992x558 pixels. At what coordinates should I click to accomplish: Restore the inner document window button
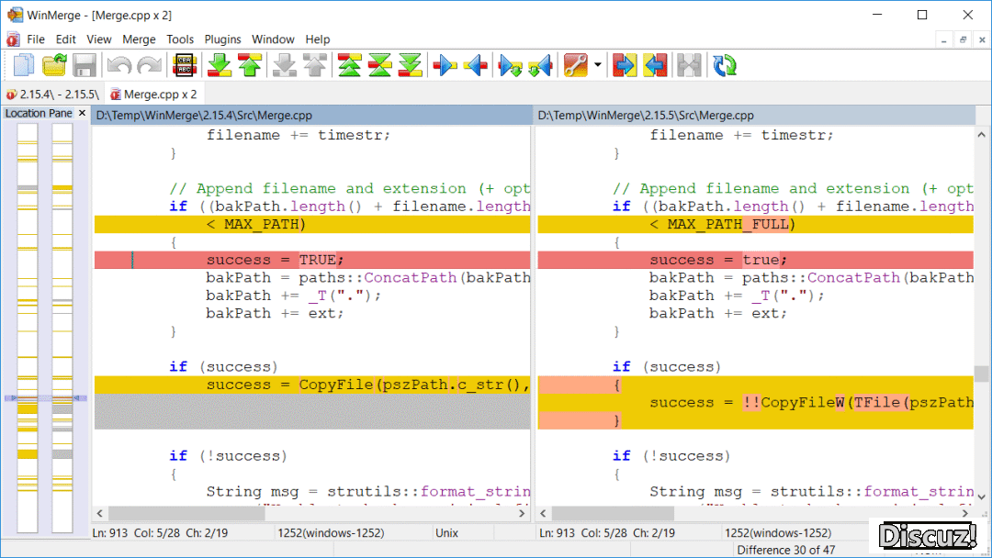tap(963, 39)
